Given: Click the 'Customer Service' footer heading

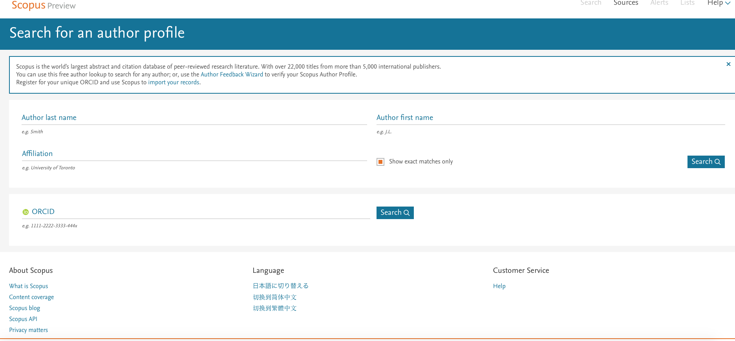Looking at the screenshot, I should coord(521,270).
